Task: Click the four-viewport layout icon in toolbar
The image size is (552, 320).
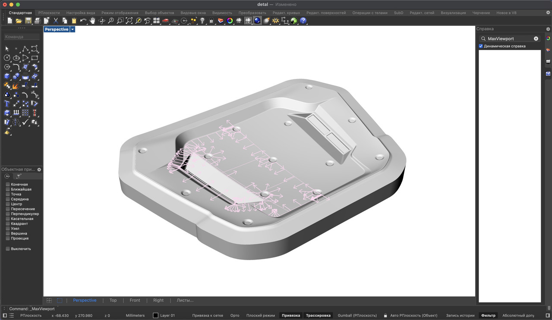Action: 156,21
